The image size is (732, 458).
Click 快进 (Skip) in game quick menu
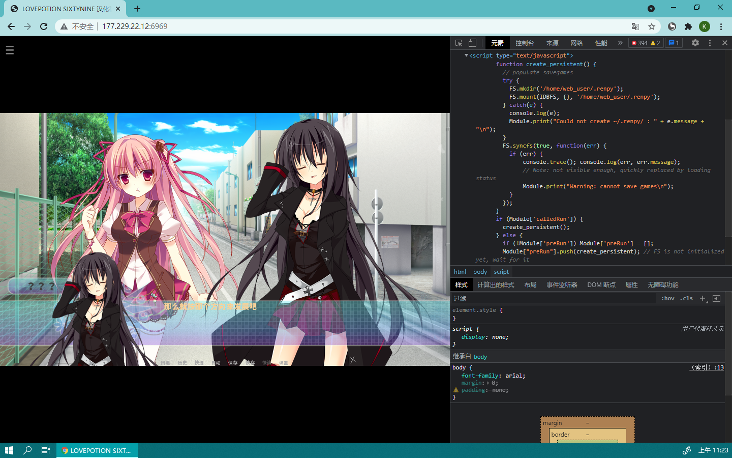tap(199, 363)
